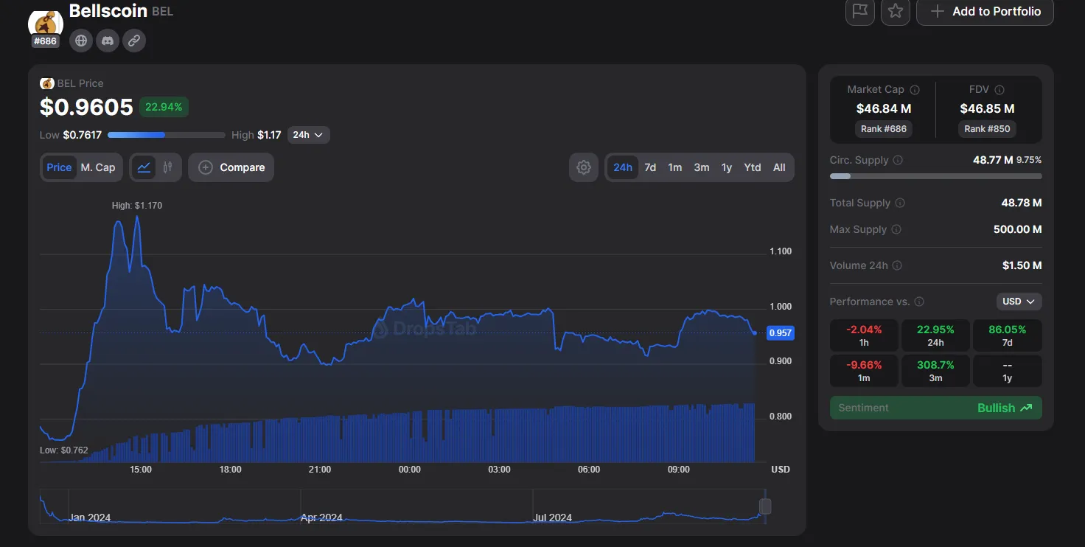Open chart settings gear icon

(x=584, y=167)
